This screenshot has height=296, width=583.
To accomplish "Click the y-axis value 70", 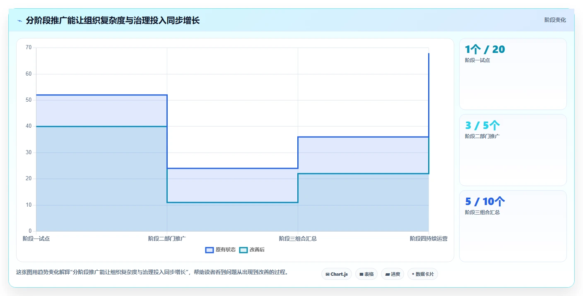I will [29, 48].
